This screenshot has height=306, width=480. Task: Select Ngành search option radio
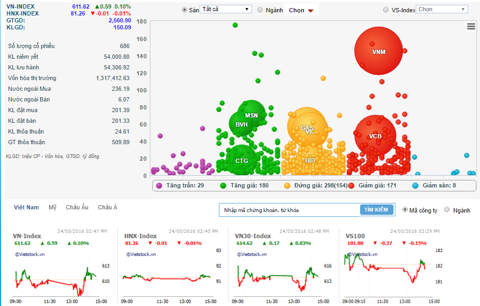[447, 210]
